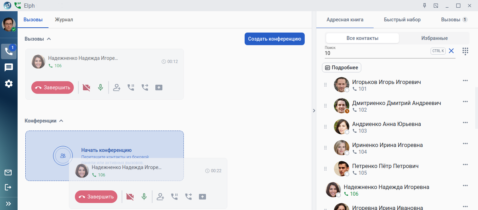Select contact Игорьков Игорь Игоревич
478x210 pixels.
(x=386, y=82)
